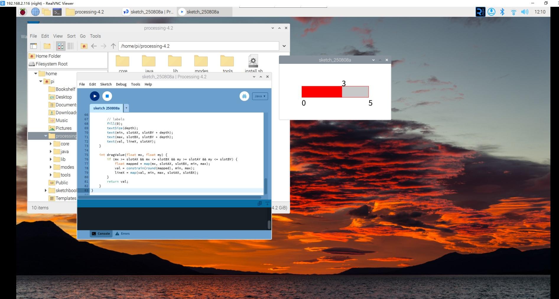Open the Debug menu in Processing
Screen dimensions: 559x299
[x=121, y=84]
